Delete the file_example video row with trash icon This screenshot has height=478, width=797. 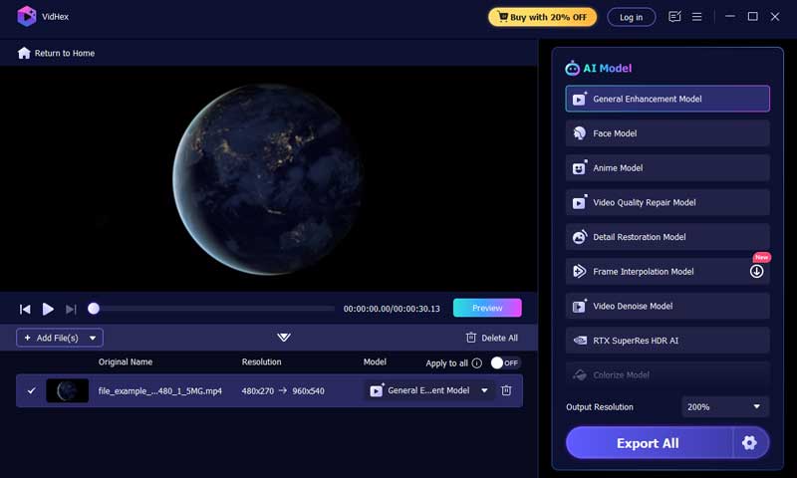[x=506, y=390]
